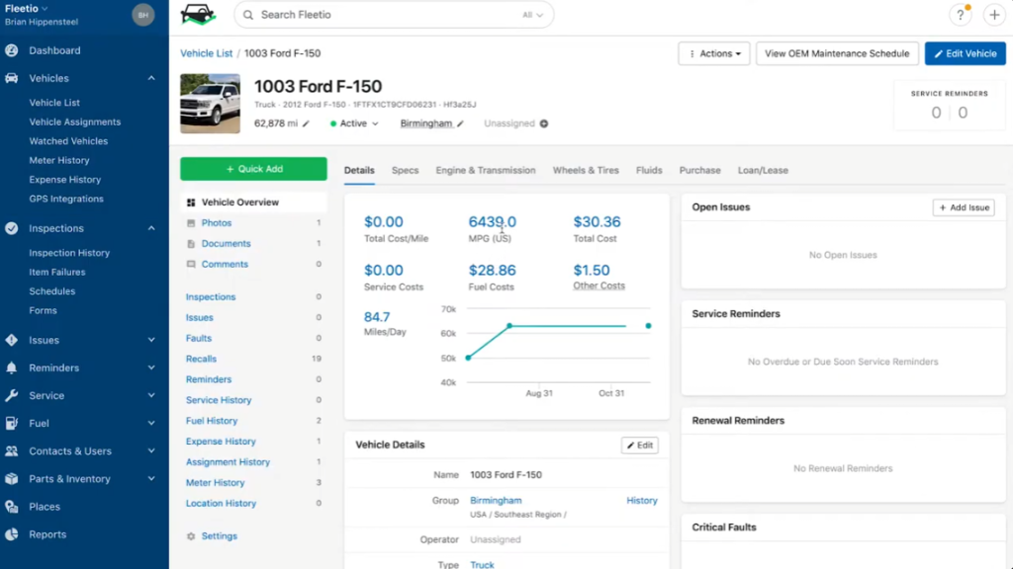
Task: Collapse the Vehicles sidebar section
Action: (151, 78)
